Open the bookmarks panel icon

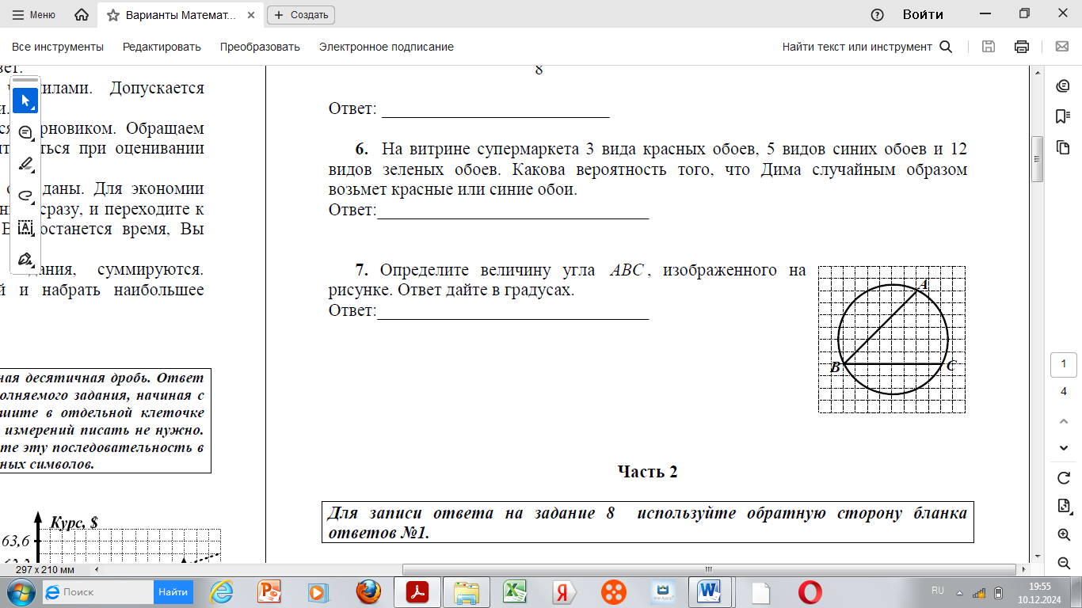pos(1063,116)
